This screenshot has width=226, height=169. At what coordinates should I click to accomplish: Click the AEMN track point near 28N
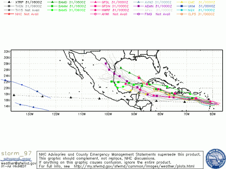(x=106, y=63)
